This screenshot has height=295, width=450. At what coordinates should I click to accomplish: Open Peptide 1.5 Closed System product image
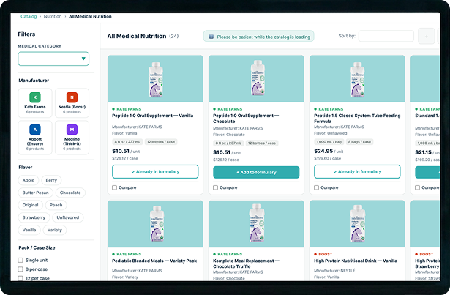(357, 79)
